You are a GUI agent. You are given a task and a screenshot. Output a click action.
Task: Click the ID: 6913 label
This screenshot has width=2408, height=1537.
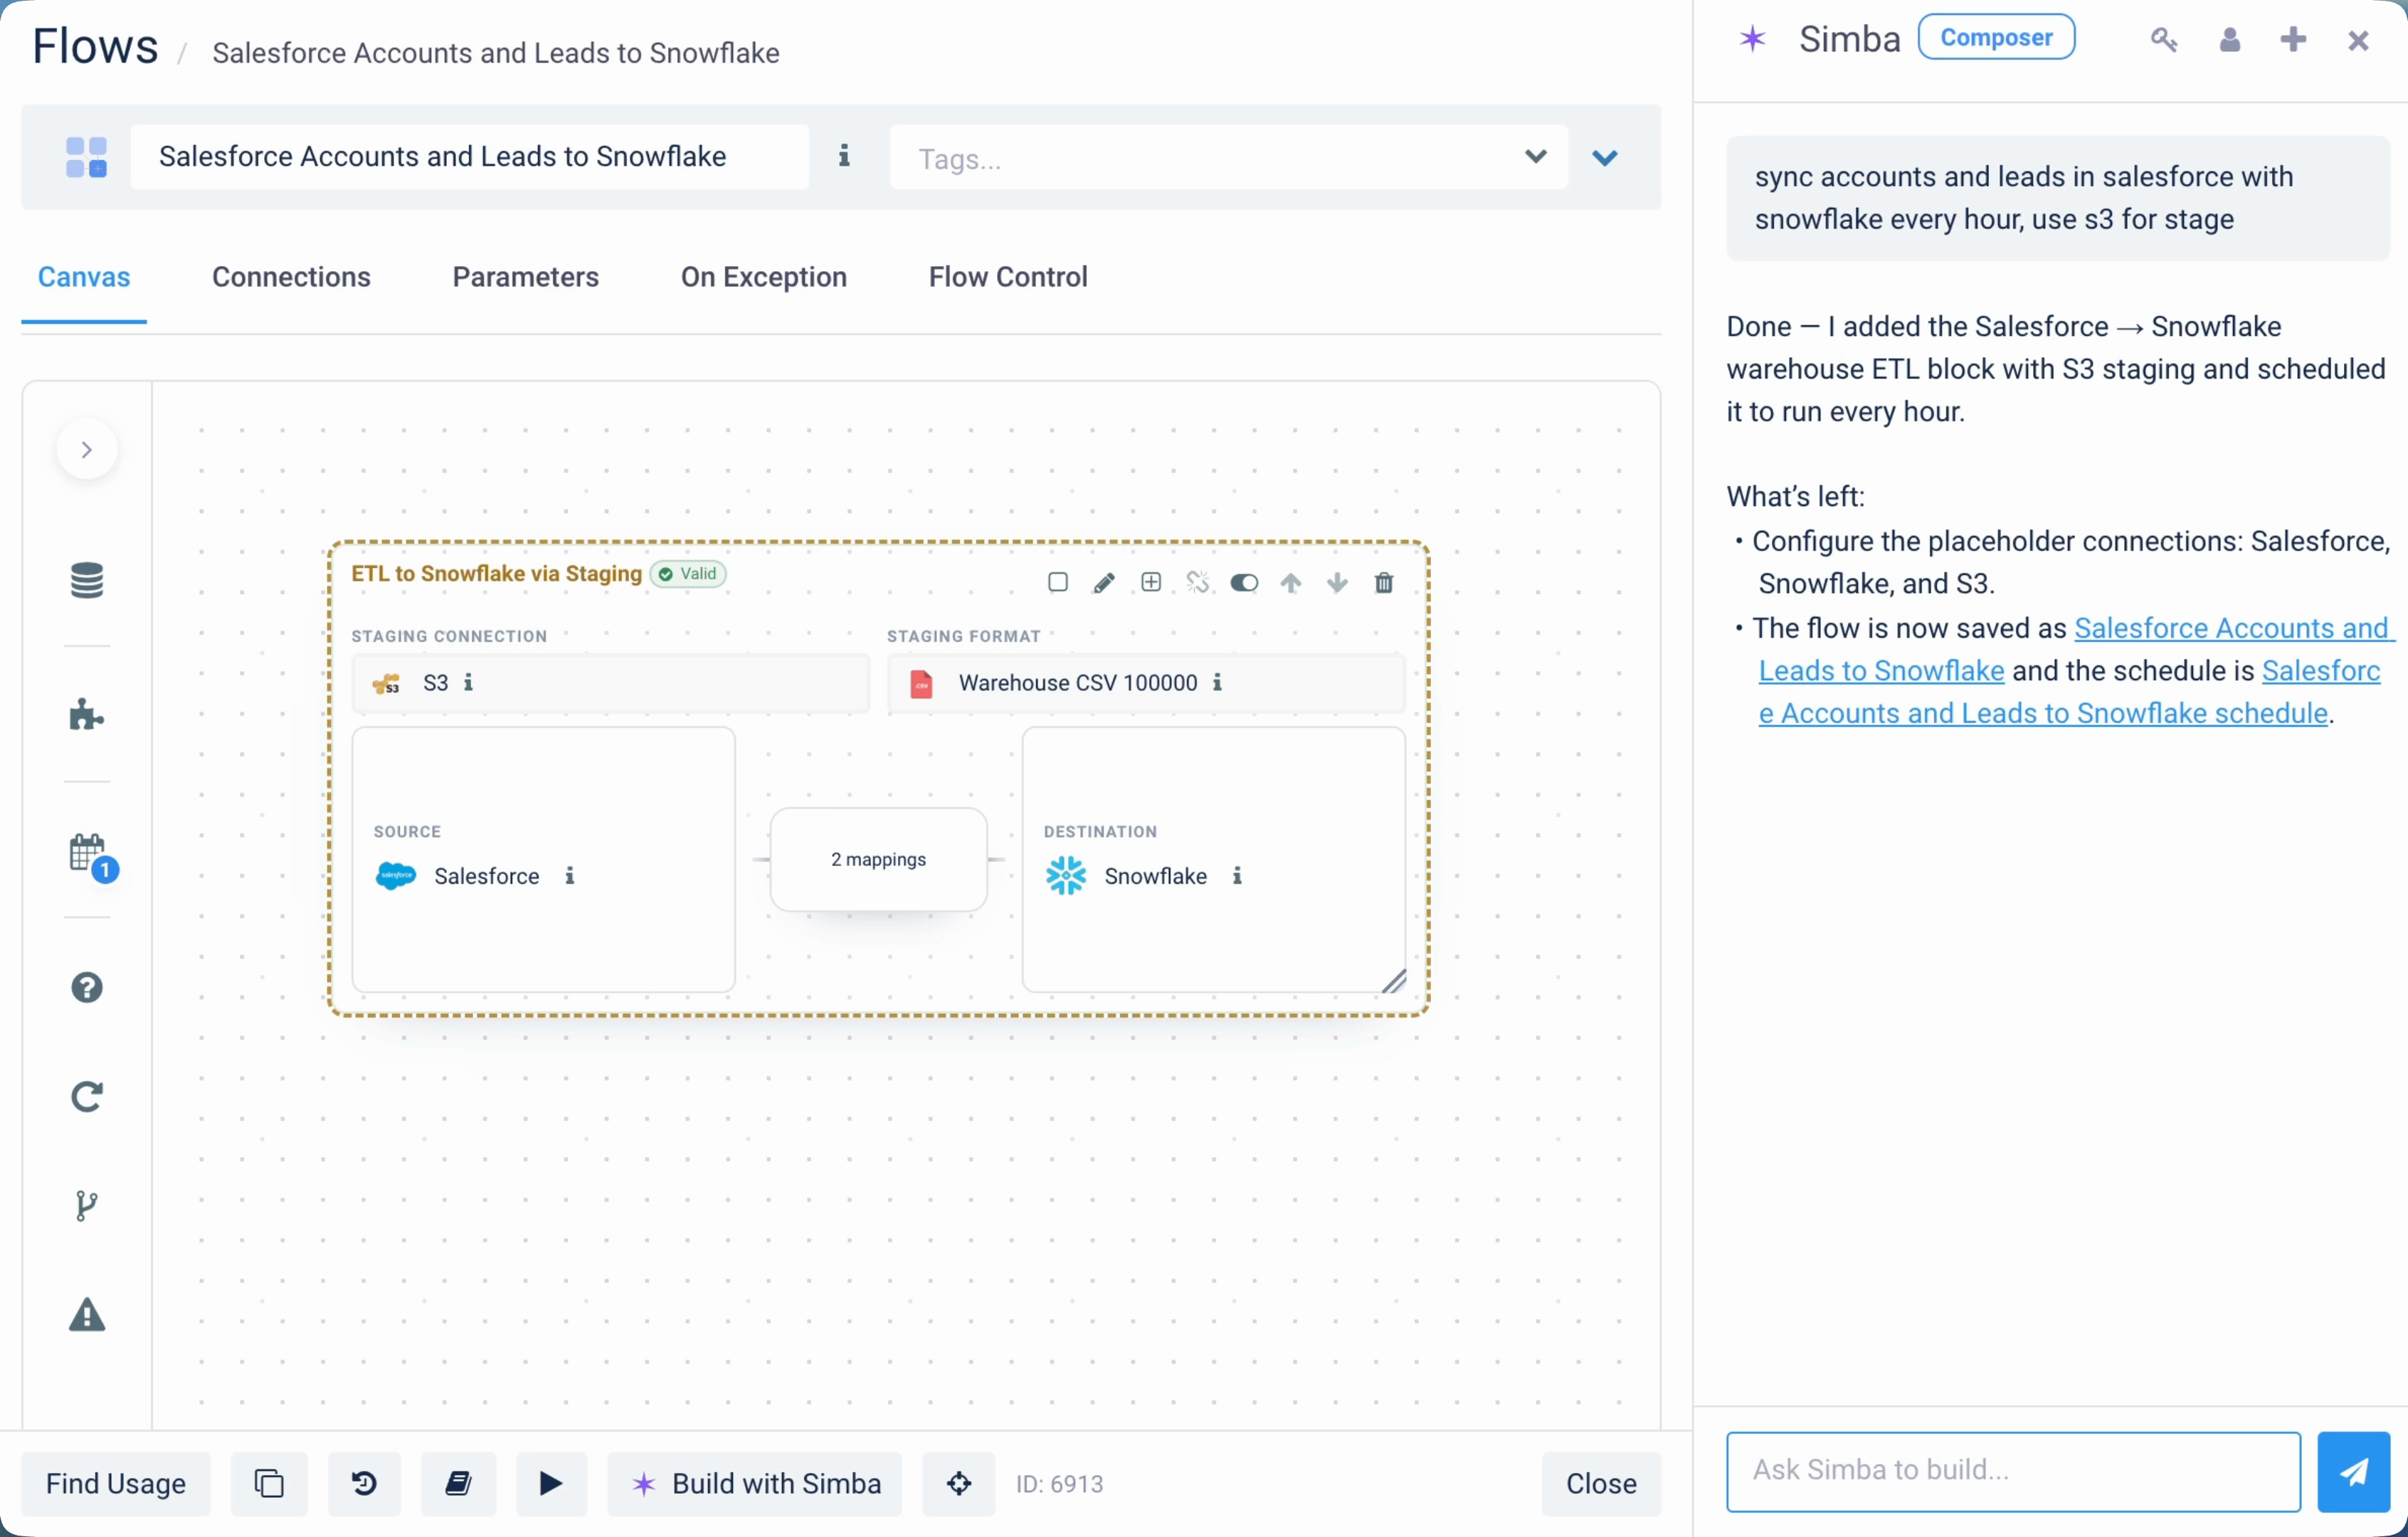(1059, 1484)
